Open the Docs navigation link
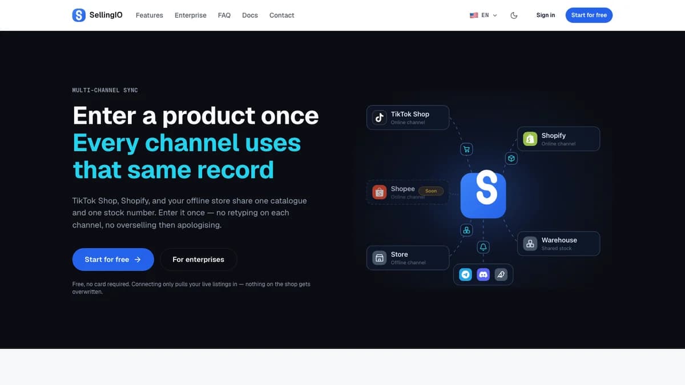685x385 pixels. (250, 15)
